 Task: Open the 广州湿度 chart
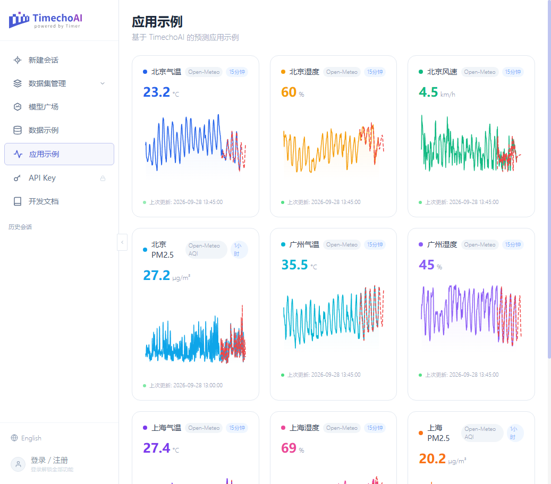(471, 315)
